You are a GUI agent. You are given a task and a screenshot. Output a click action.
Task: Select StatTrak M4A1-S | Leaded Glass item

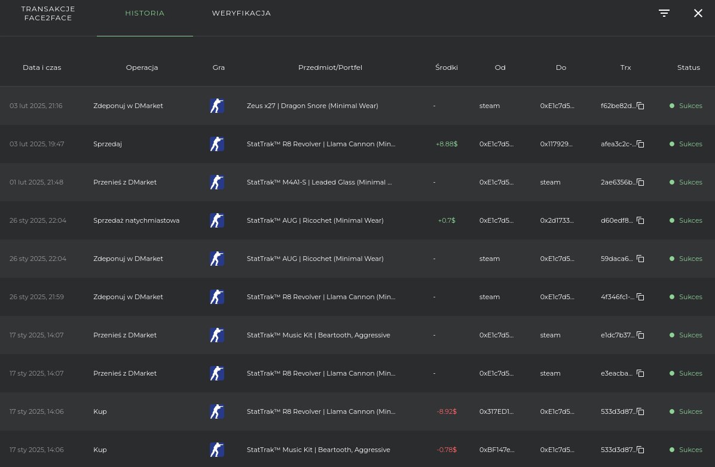[319, 182]
